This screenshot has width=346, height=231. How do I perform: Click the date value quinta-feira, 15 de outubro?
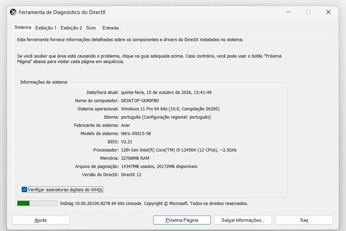(166, 93)
